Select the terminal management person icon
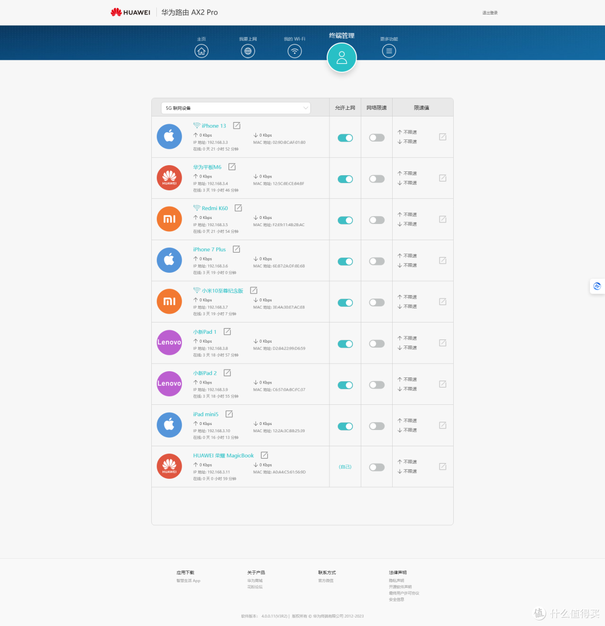The image size is (605, 626). tap(342, 58)
